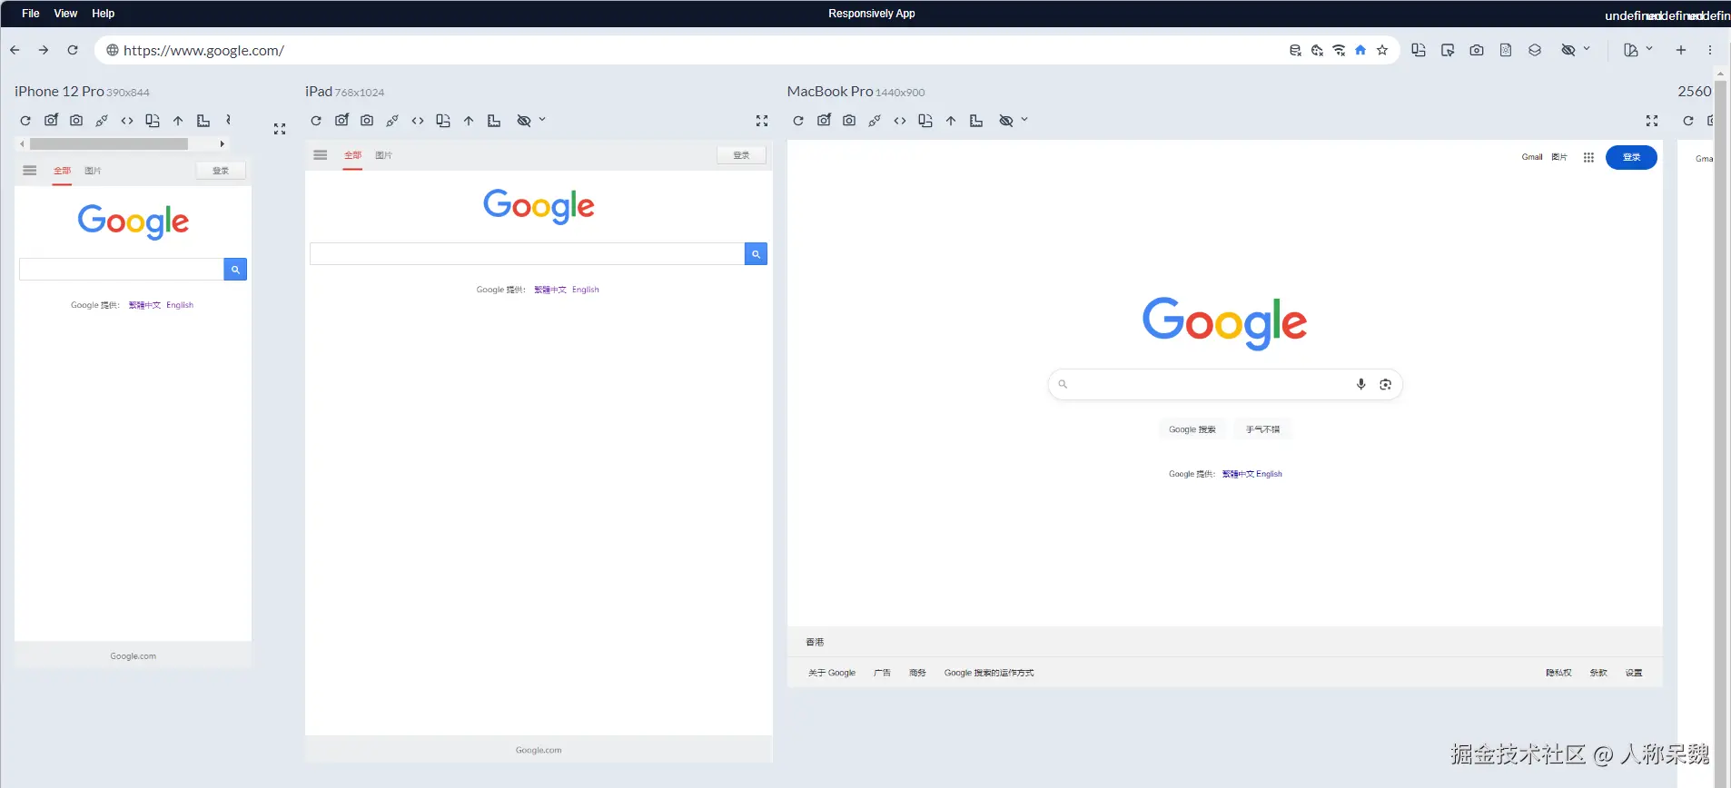The height and width of the screenshot is (788, 1731).
Task: Click 登录 button in MacBook Pro preview
Action: (1631, 157)
